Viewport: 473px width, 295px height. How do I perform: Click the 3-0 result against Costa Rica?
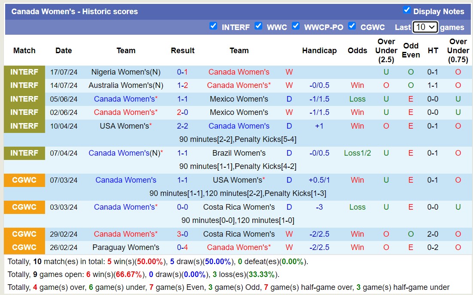pyautogui.click(x=182, y=234)
